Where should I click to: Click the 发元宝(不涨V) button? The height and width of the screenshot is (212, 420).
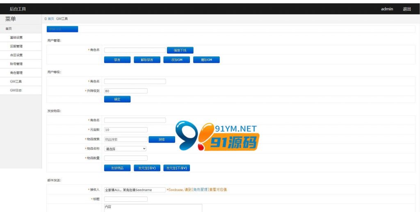click(x=176, y=168)
